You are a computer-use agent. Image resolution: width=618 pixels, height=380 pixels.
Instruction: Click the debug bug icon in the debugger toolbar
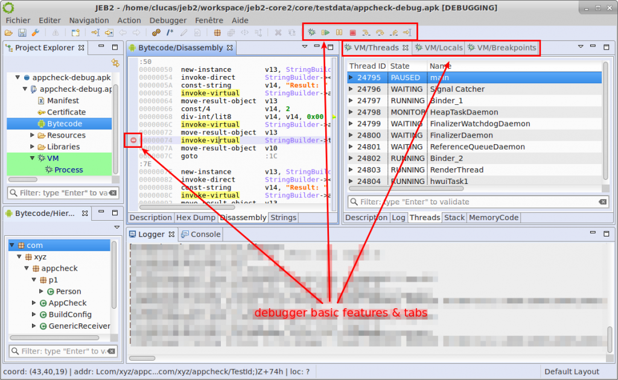pyautogui.click(x=313, y=32)
